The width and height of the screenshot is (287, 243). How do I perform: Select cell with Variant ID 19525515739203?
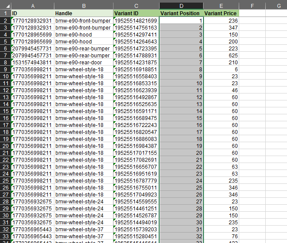[x=136, y=229]
